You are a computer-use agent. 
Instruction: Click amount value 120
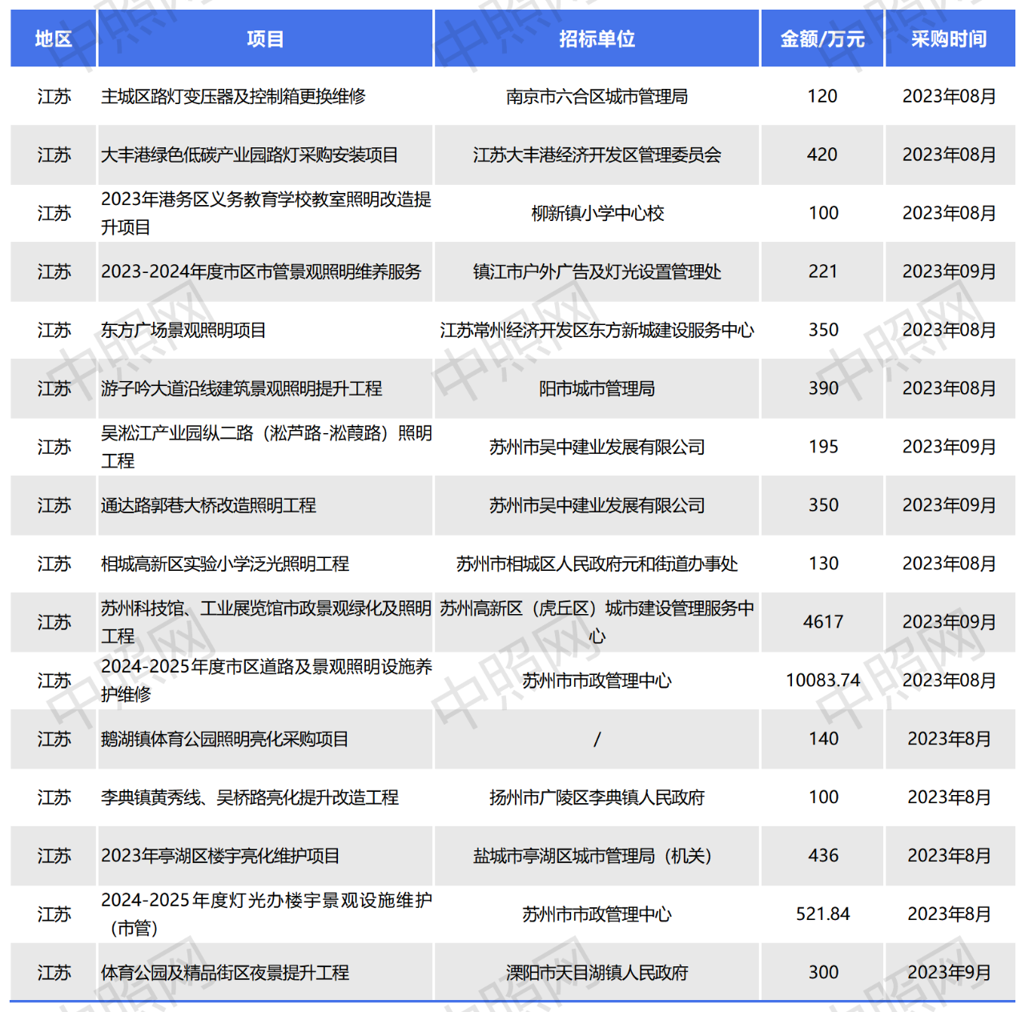click(x=822, y=96)
